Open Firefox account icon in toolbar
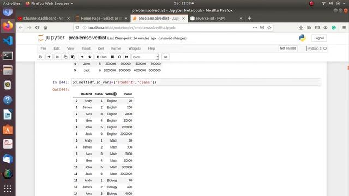Image resolution: width=349 pixels, height=196 pixels. (326, 28)
